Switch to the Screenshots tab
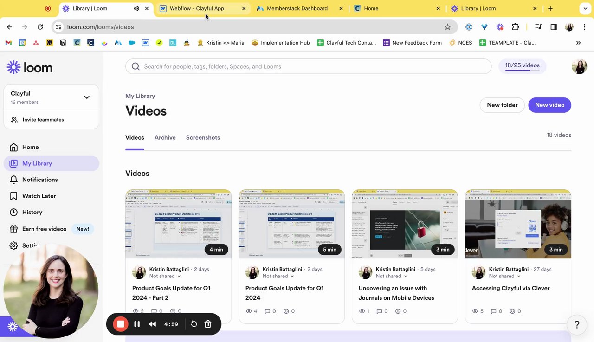This screenshot has width=594, height=342. click(x=203, y=137)
